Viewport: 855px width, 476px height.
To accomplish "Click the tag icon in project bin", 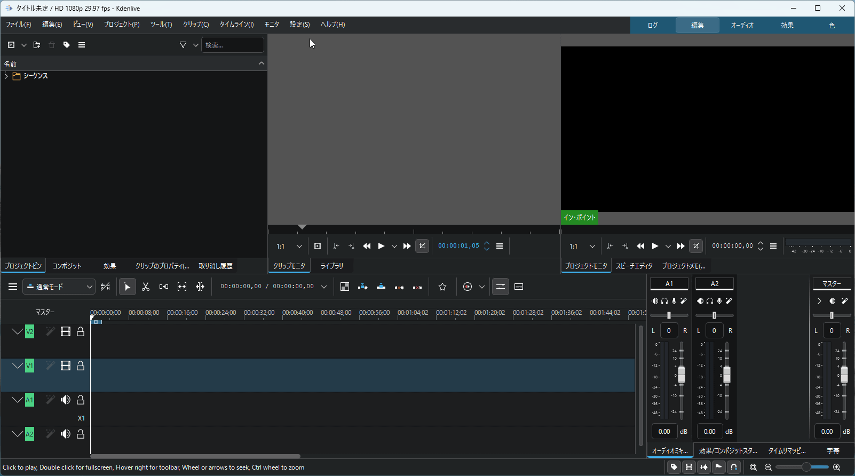I will [67, 45].
